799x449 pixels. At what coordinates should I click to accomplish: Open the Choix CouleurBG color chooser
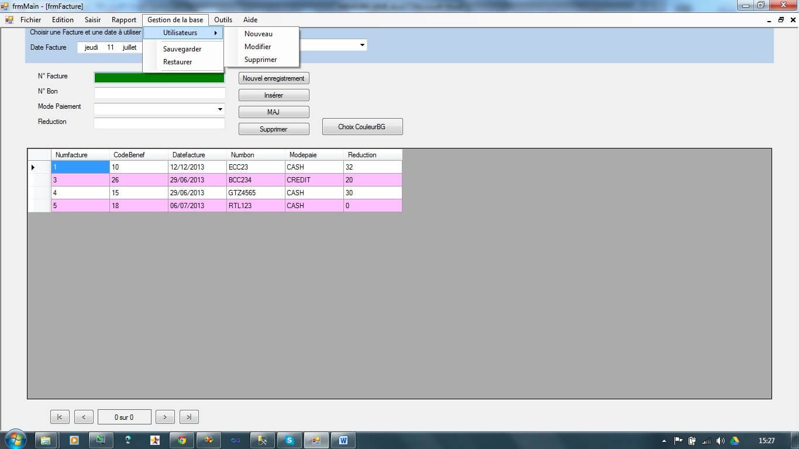pos(362,127)
